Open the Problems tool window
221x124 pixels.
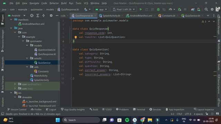tap(122, 110)
